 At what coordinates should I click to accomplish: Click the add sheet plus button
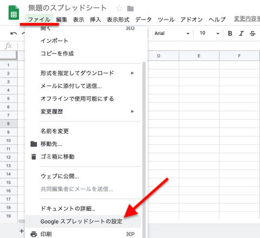(x=22, y=231)
